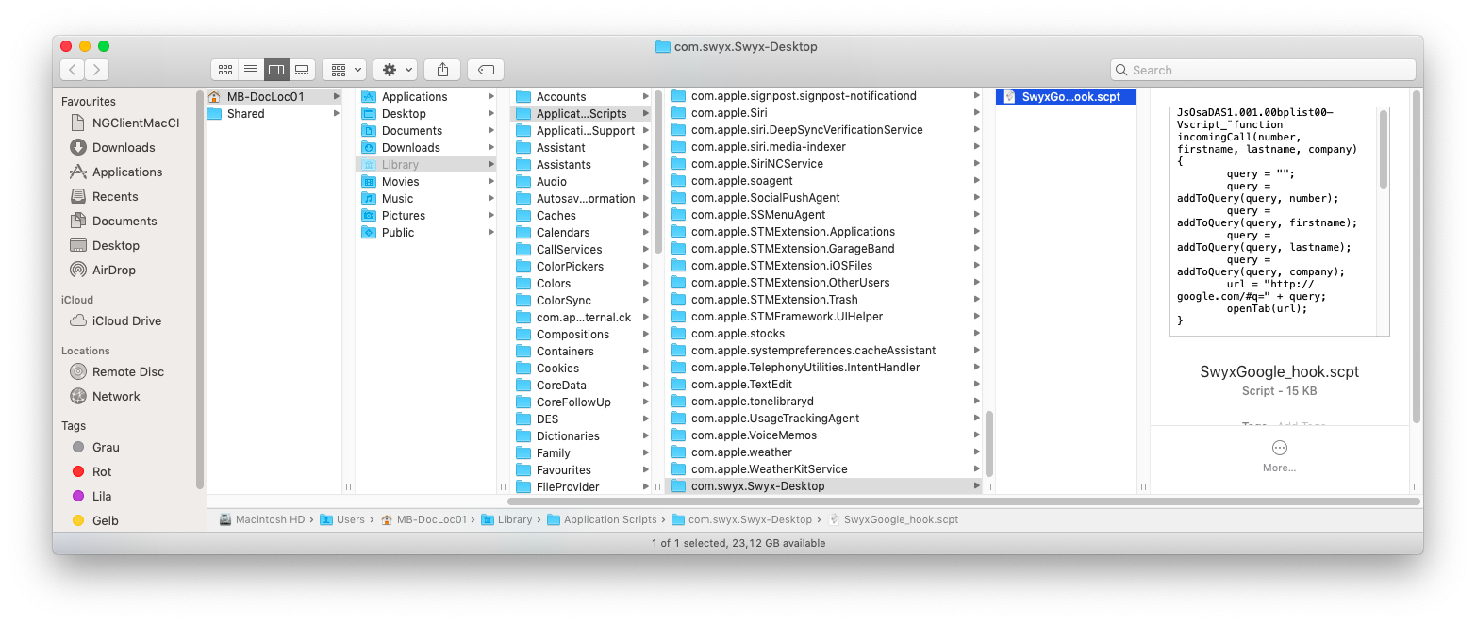Expand the Movies folder arrow
The image size is (1476, 624).
[x=490, y=182]
